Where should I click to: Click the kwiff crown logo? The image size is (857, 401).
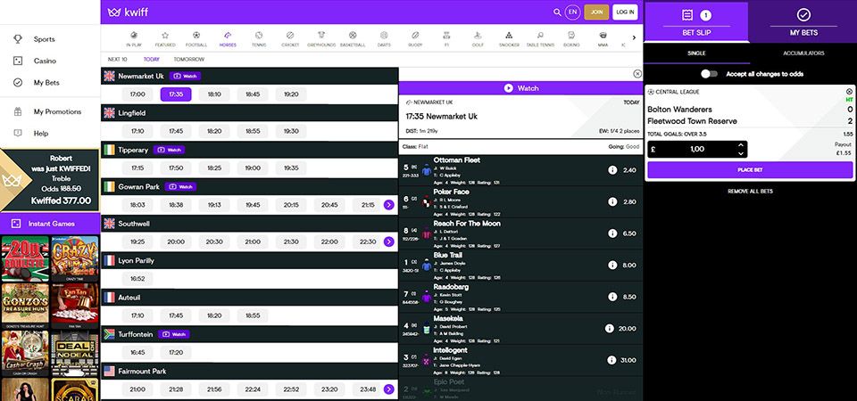click(x=114, y=12)
